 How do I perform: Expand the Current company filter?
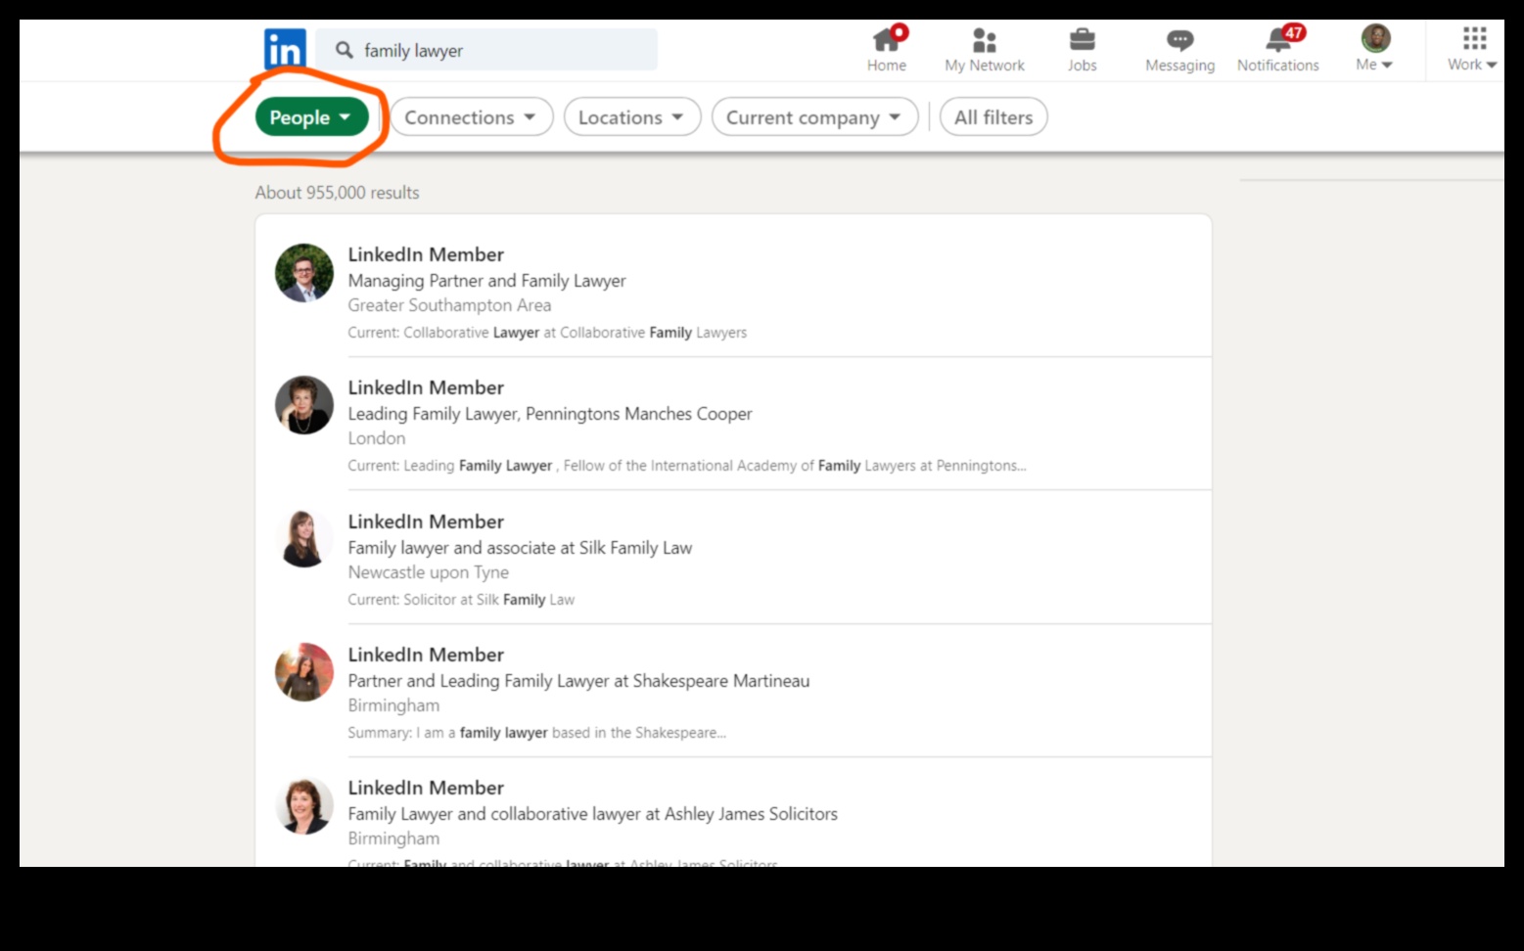pyautogui.click(x=813, y=116)
